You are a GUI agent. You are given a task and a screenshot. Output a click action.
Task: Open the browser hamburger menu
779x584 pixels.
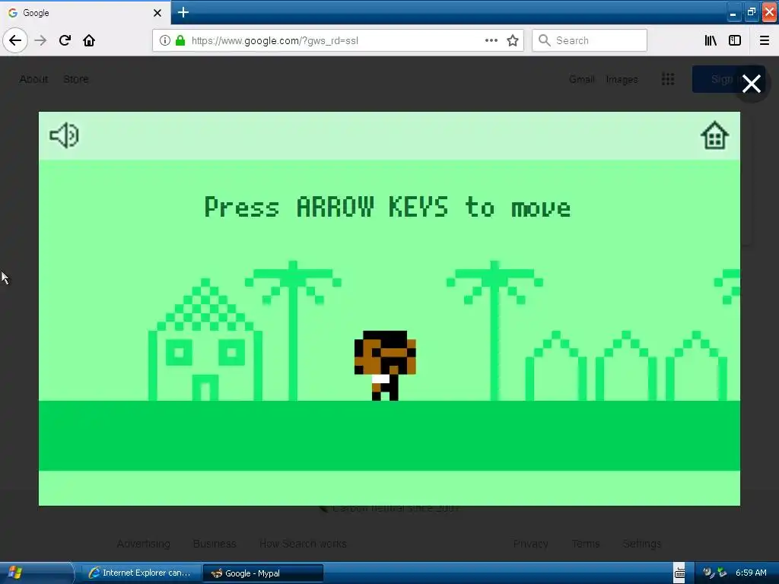pos(765,40)
